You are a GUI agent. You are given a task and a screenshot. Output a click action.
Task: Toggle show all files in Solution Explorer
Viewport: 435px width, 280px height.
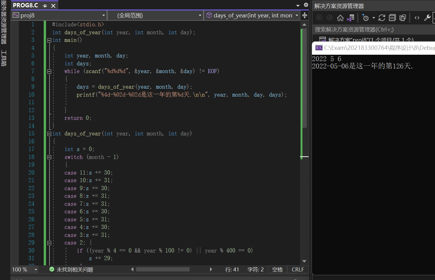click(x=403, y=18)
